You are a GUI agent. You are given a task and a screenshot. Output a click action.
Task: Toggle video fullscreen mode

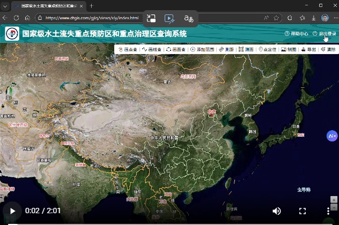(x=303, y=211)
